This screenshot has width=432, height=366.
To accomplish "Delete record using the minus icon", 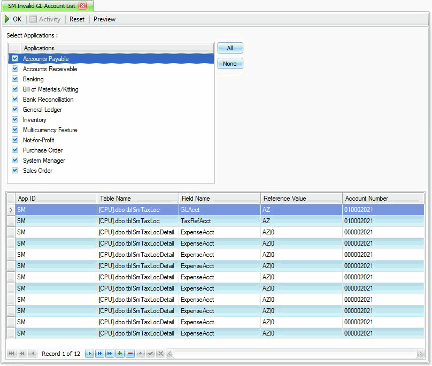I will click(130, 354).
